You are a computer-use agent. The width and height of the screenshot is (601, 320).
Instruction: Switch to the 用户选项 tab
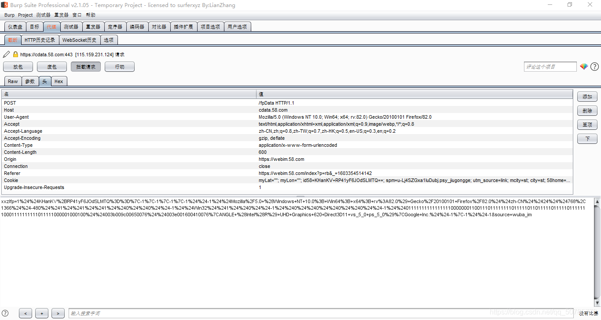[238, 27]
